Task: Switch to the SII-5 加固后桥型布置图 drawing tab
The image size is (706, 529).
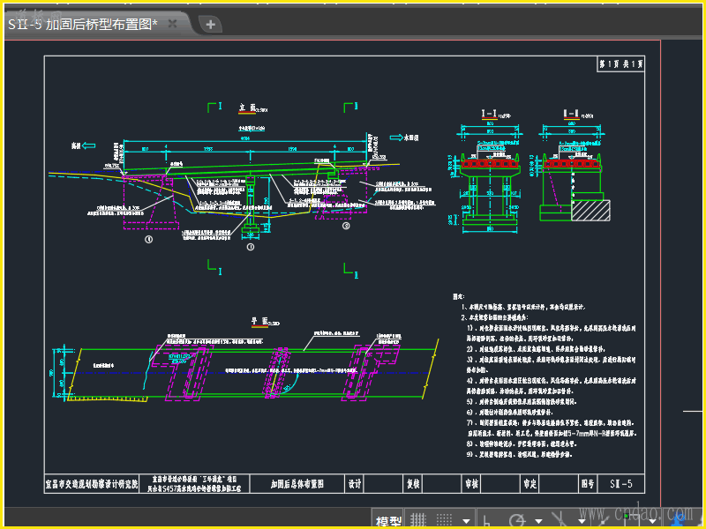Action: 83,24
